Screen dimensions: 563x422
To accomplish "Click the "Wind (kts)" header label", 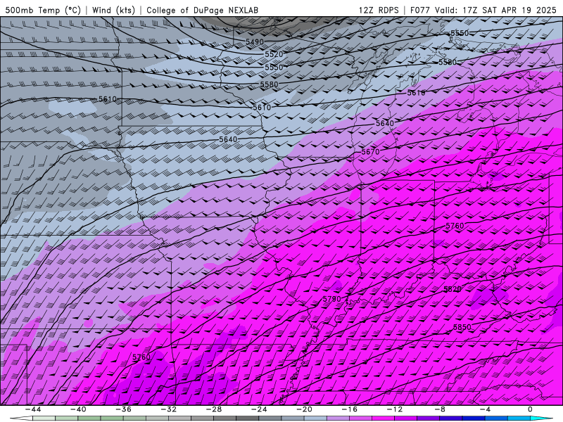I will (x=113, y=10).
